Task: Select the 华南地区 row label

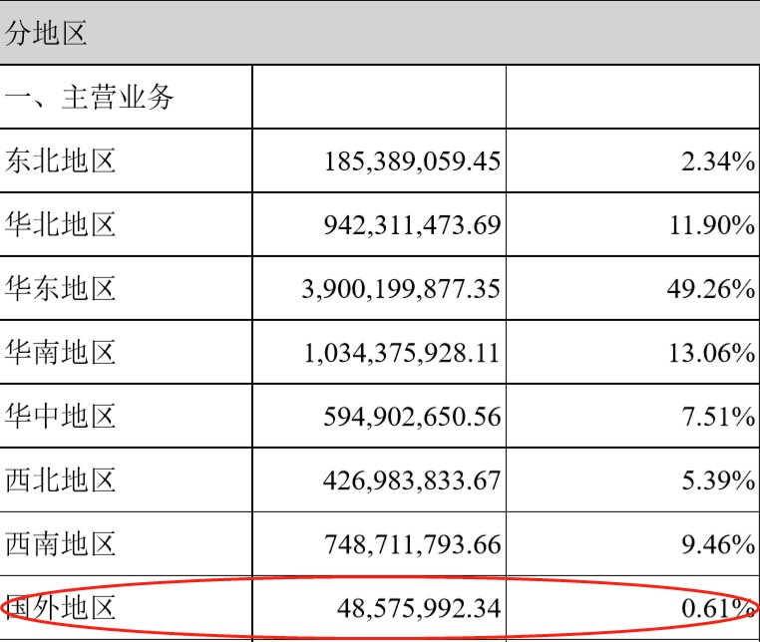Action: click(x=61, y=352)
